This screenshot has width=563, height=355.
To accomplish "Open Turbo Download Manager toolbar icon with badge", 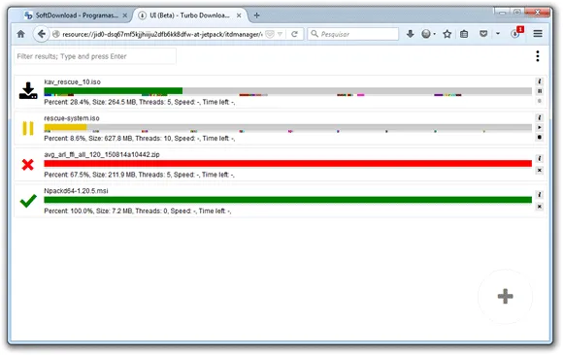I will pos(516,33).
